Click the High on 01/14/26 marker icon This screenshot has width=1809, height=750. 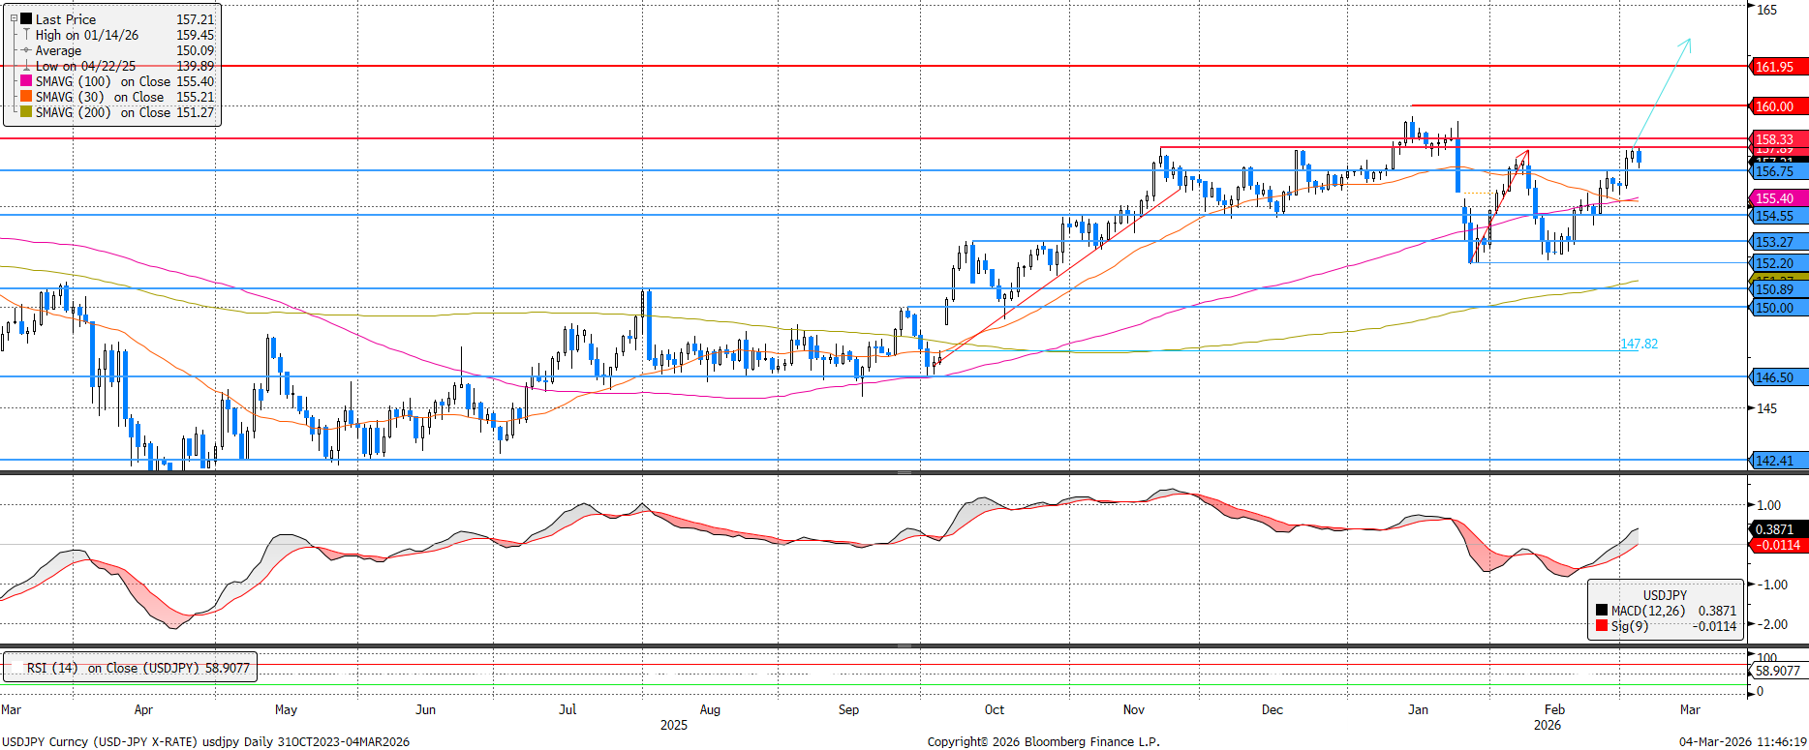[26, 35]
